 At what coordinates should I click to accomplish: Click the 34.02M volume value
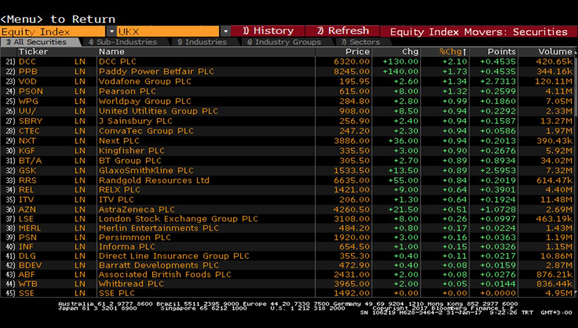click(557, 161)
